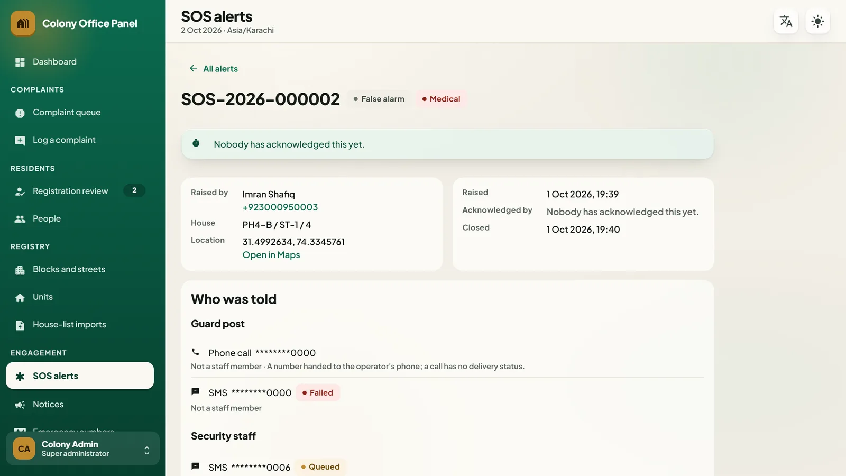Click the Who was told heading
The height and width of the screenshot is (476, 846).
point(234,299)
